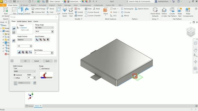Click OK in the Flange dialog
Screen dimensions: 198x111
[x=25, y=61]
